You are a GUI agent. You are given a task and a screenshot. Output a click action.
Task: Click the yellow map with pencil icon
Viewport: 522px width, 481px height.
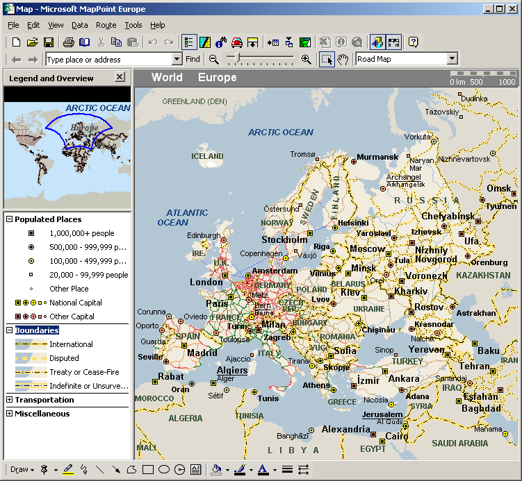pos(205,42)
